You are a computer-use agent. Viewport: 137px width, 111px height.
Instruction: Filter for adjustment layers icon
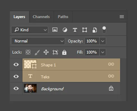pos(65,30)
